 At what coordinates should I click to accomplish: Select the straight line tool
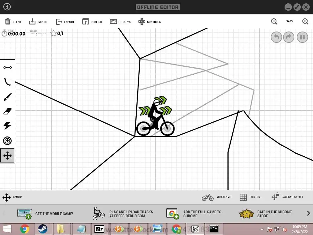tap(8, 68)
